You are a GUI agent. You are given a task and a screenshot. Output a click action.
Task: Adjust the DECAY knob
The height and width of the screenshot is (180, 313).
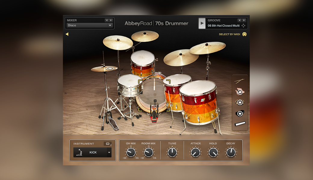231,152
